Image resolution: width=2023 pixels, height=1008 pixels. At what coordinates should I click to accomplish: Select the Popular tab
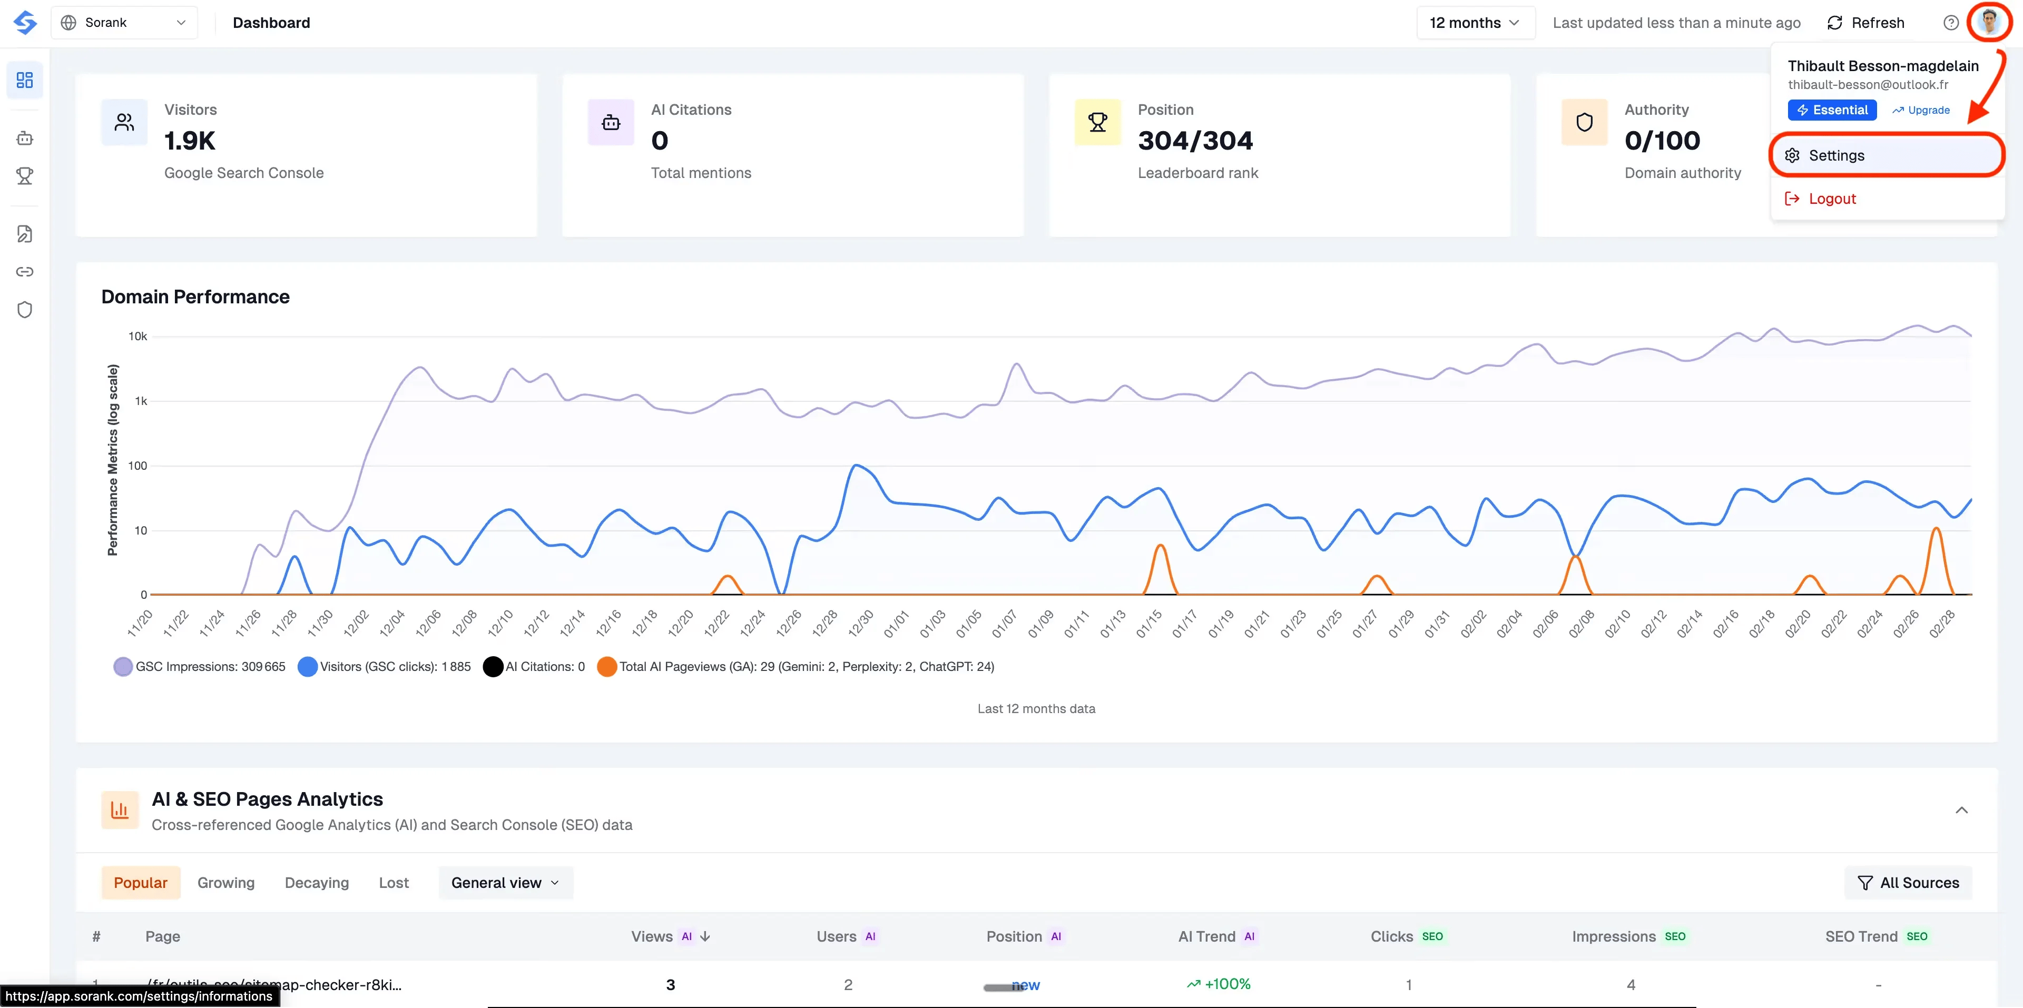(141, 882)
